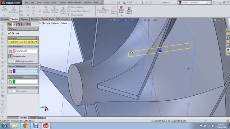230x129 pixels.
Task: Click the Sketch tool icon in ribbon
Action: click(x=5, y=9)
